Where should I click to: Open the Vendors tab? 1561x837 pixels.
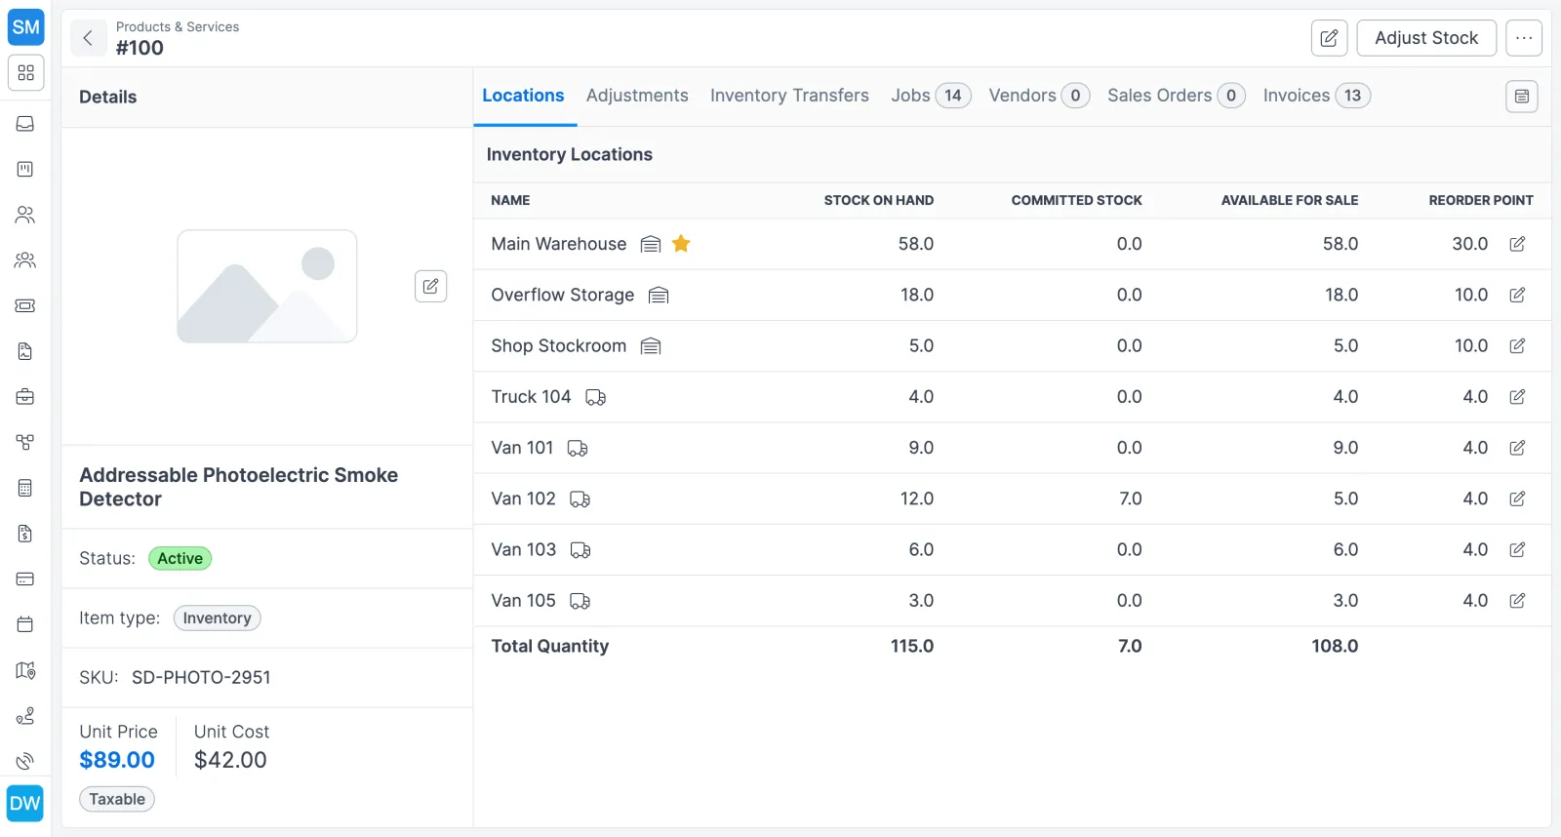click(1038, 96)
